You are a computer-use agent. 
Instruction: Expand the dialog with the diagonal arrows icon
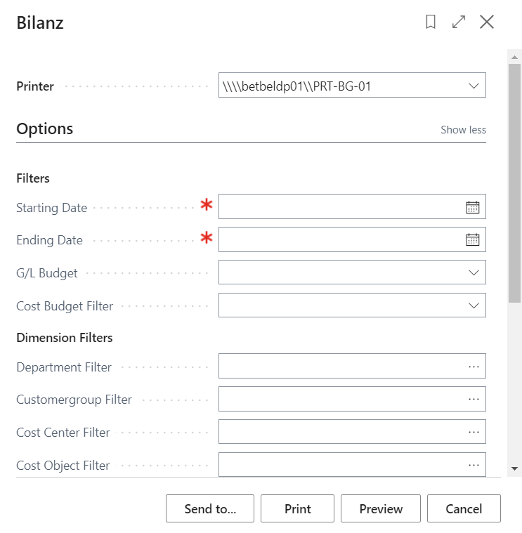458,22
